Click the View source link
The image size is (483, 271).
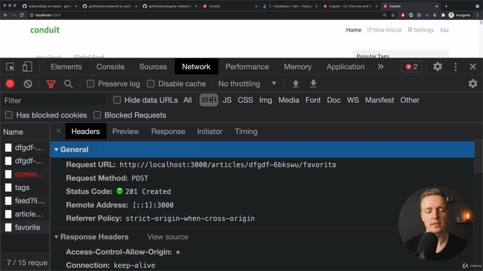[x=168, y=237]
